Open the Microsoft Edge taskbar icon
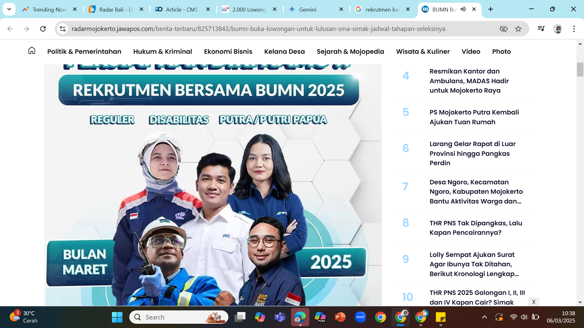The width and height of the screenshot is (584, 328). coord(300,317)
